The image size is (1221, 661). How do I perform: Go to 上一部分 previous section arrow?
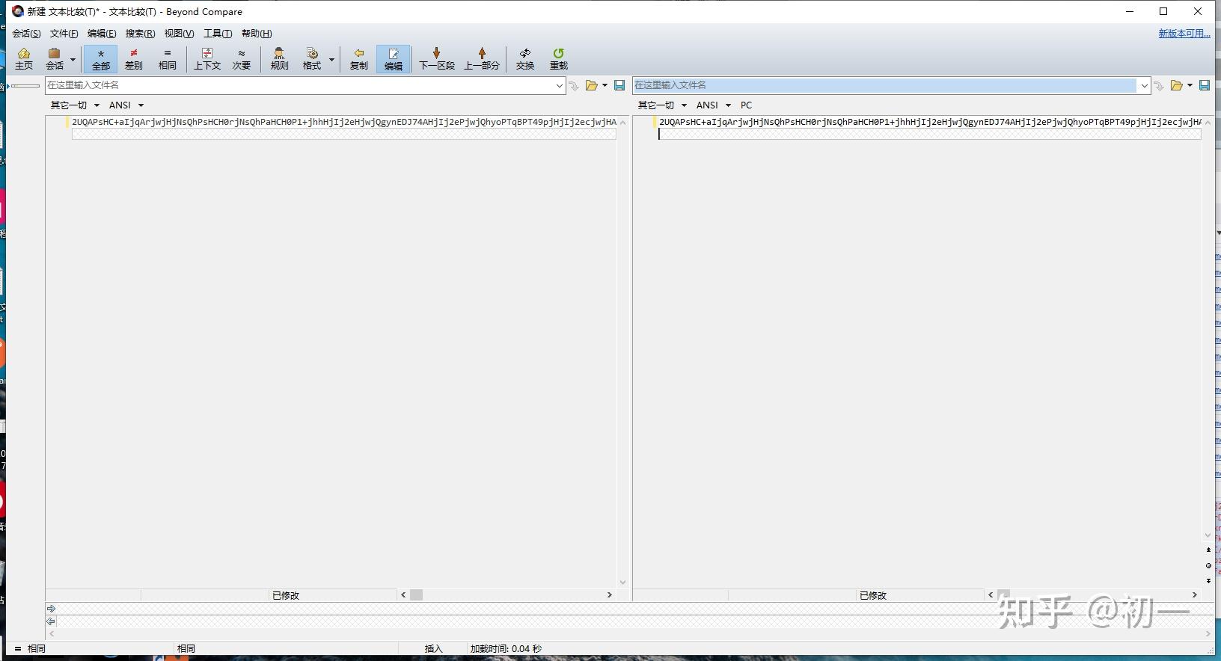point(482,58)
